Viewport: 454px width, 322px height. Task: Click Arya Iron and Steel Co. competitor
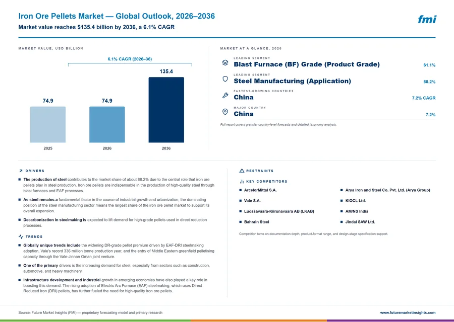click(x=388, y=190)
